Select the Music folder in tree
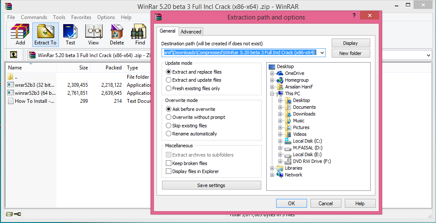This screenshot has width=436, height=223. pos(299,121)
